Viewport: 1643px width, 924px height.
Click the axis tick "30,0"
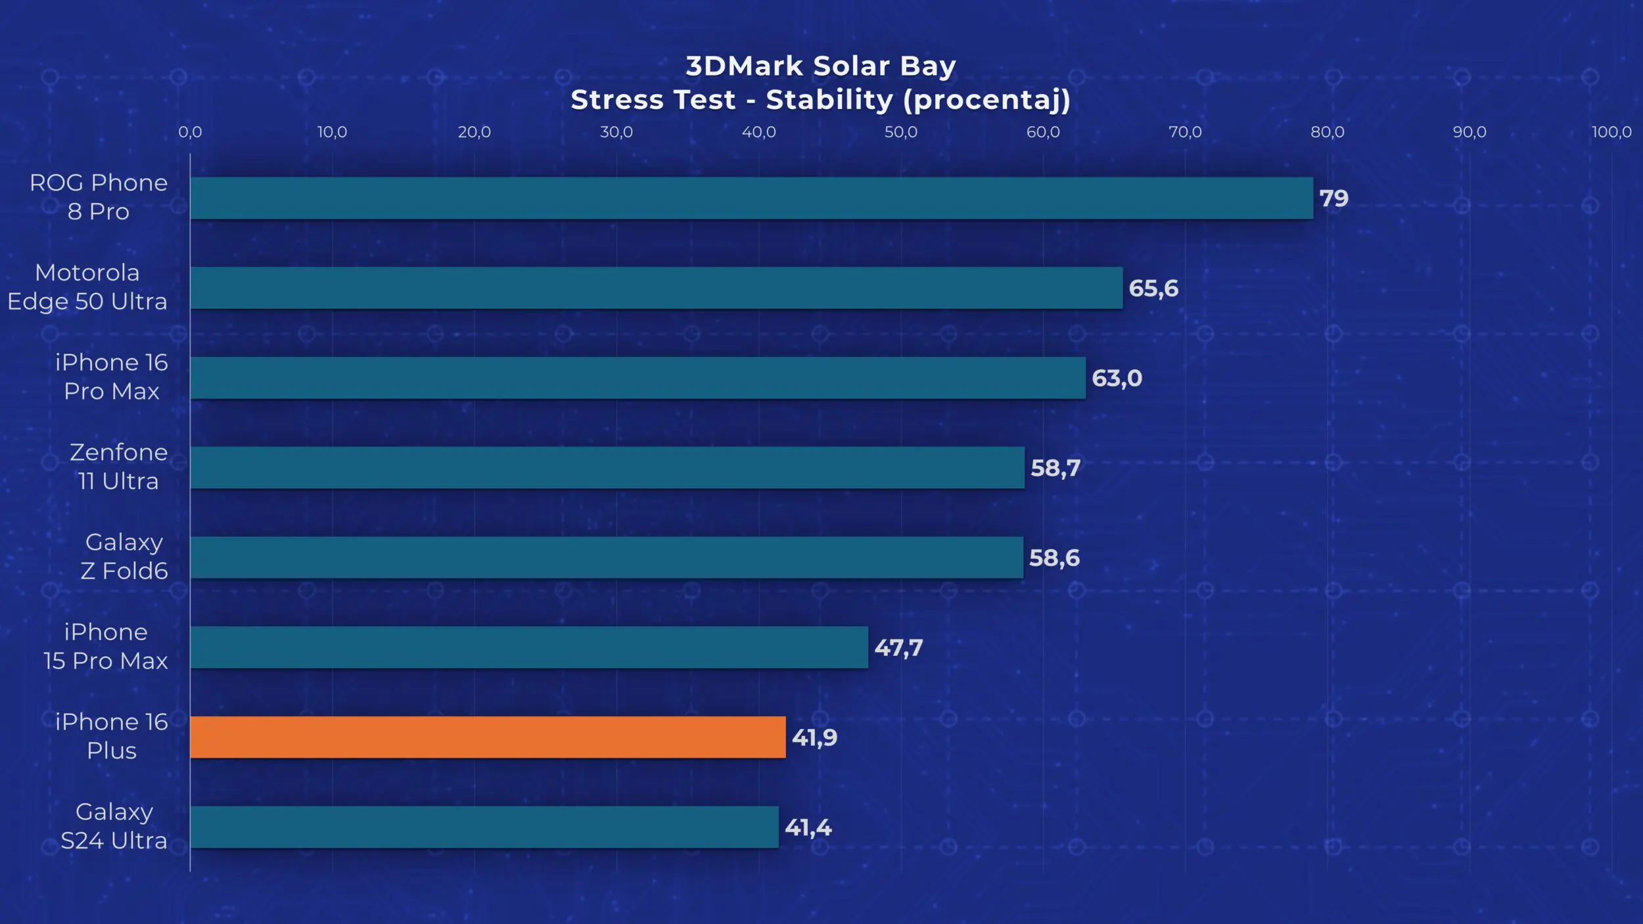click(x=616, y=132)
